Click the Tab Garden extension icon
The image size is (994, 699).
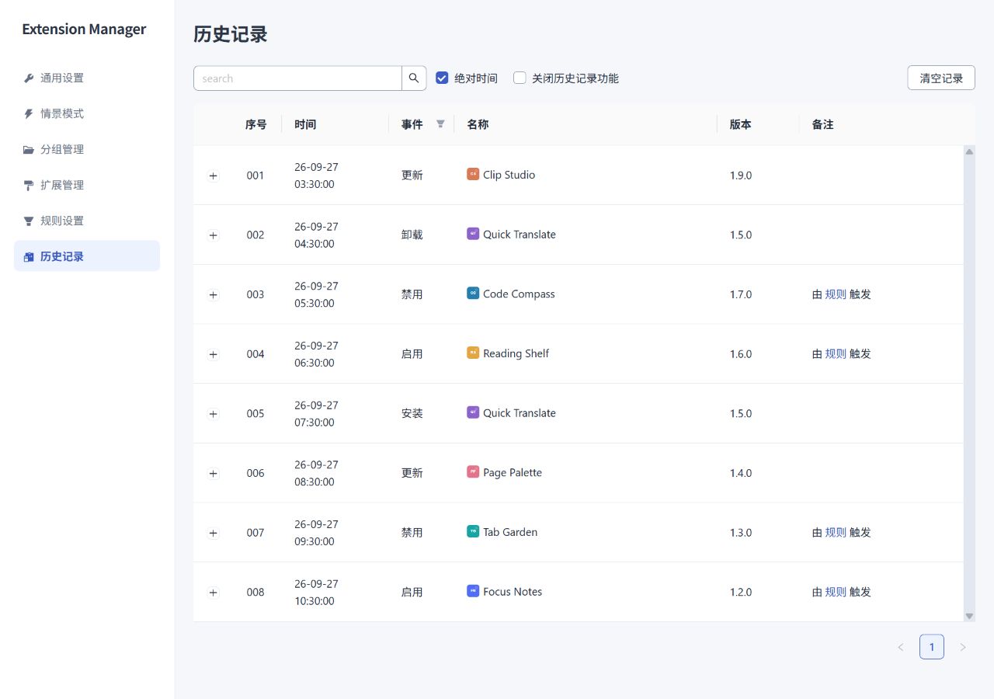[473, 532]
